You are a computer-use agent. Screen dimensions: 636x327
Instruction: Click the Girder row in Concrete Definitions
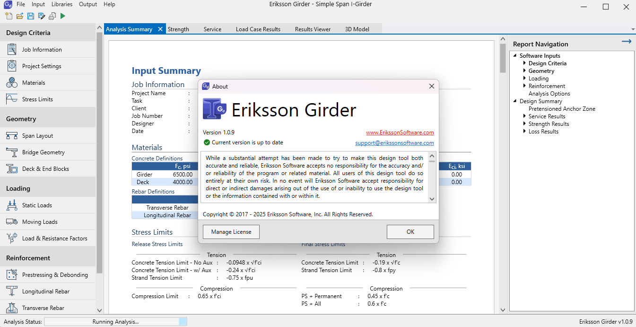pyautogui.click(x=301, y=175)
